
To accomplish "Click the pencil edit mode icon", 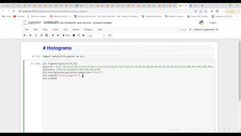I will click(x=190, y=29).
